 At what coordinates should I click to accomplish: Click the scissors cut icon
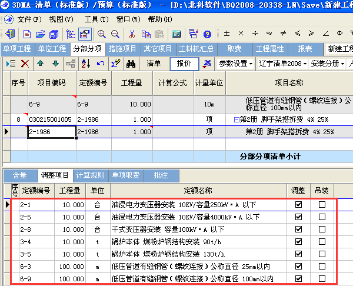tap(131, 34)
